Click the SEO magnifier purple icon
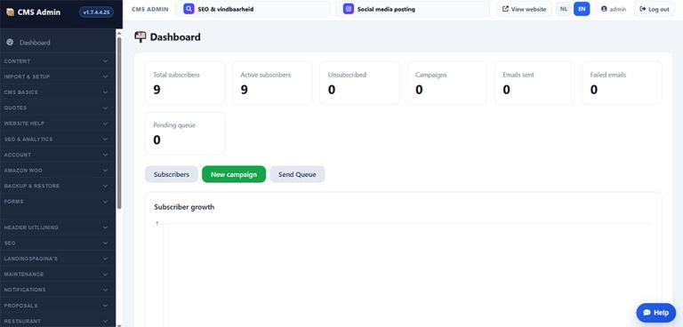This screenshot has height=327, width=683. click(x=189, y=9)
